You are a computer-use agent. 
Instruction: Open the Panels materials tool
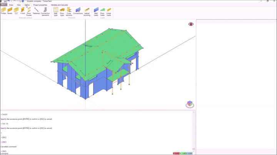coord(10,11)
